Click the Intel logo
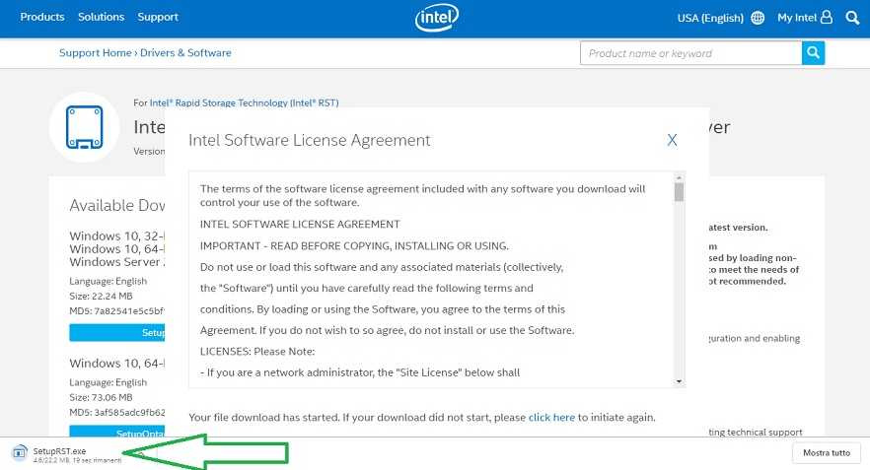 pyautogui.click(x=437, y=18)
